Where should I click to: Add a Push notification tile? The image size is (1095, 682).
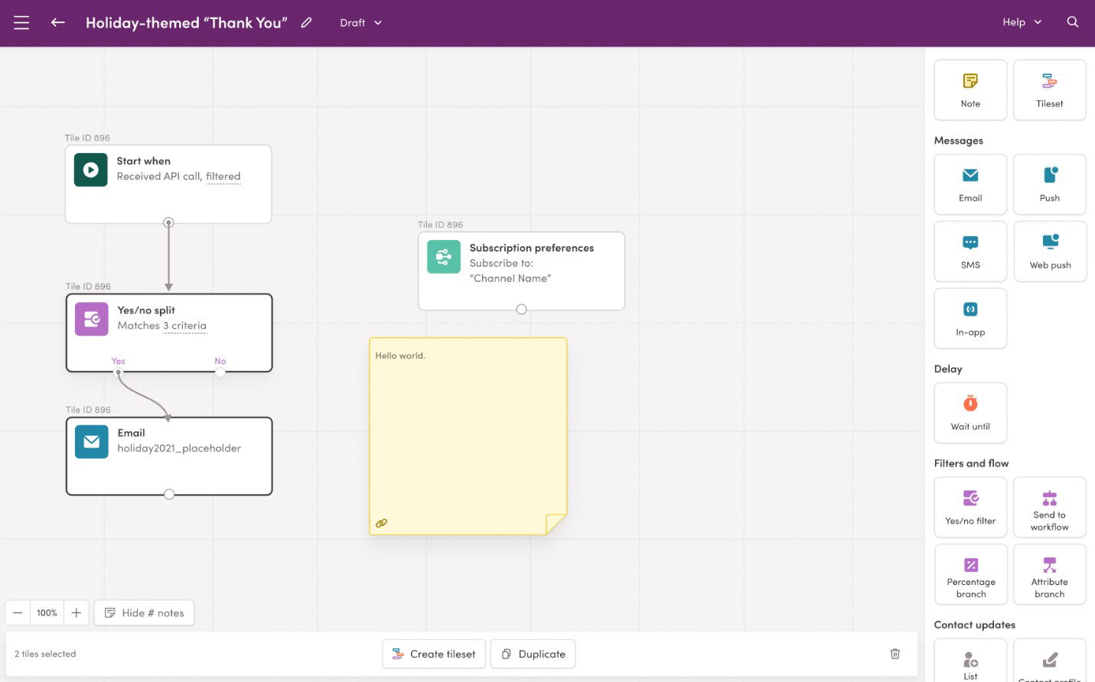pyautogui.click(x=1049, y=183)
